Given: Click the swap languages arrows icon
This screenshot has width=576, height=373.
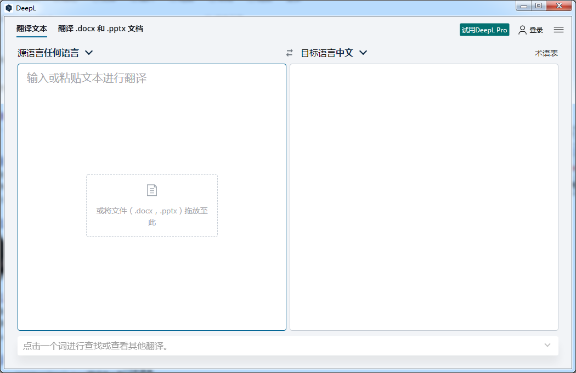Looking at the screenshot, I should click(290, 53).
